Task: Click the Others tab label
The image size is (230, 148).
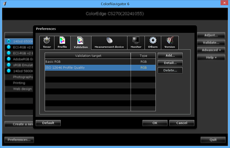Action: 153,47
